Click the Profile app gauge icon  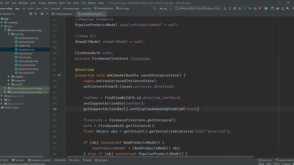250,8
